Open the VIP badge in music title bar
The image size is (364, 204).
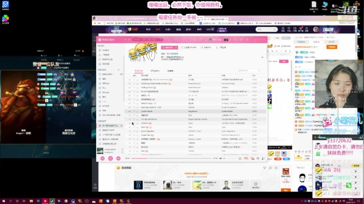coord(226,40)
